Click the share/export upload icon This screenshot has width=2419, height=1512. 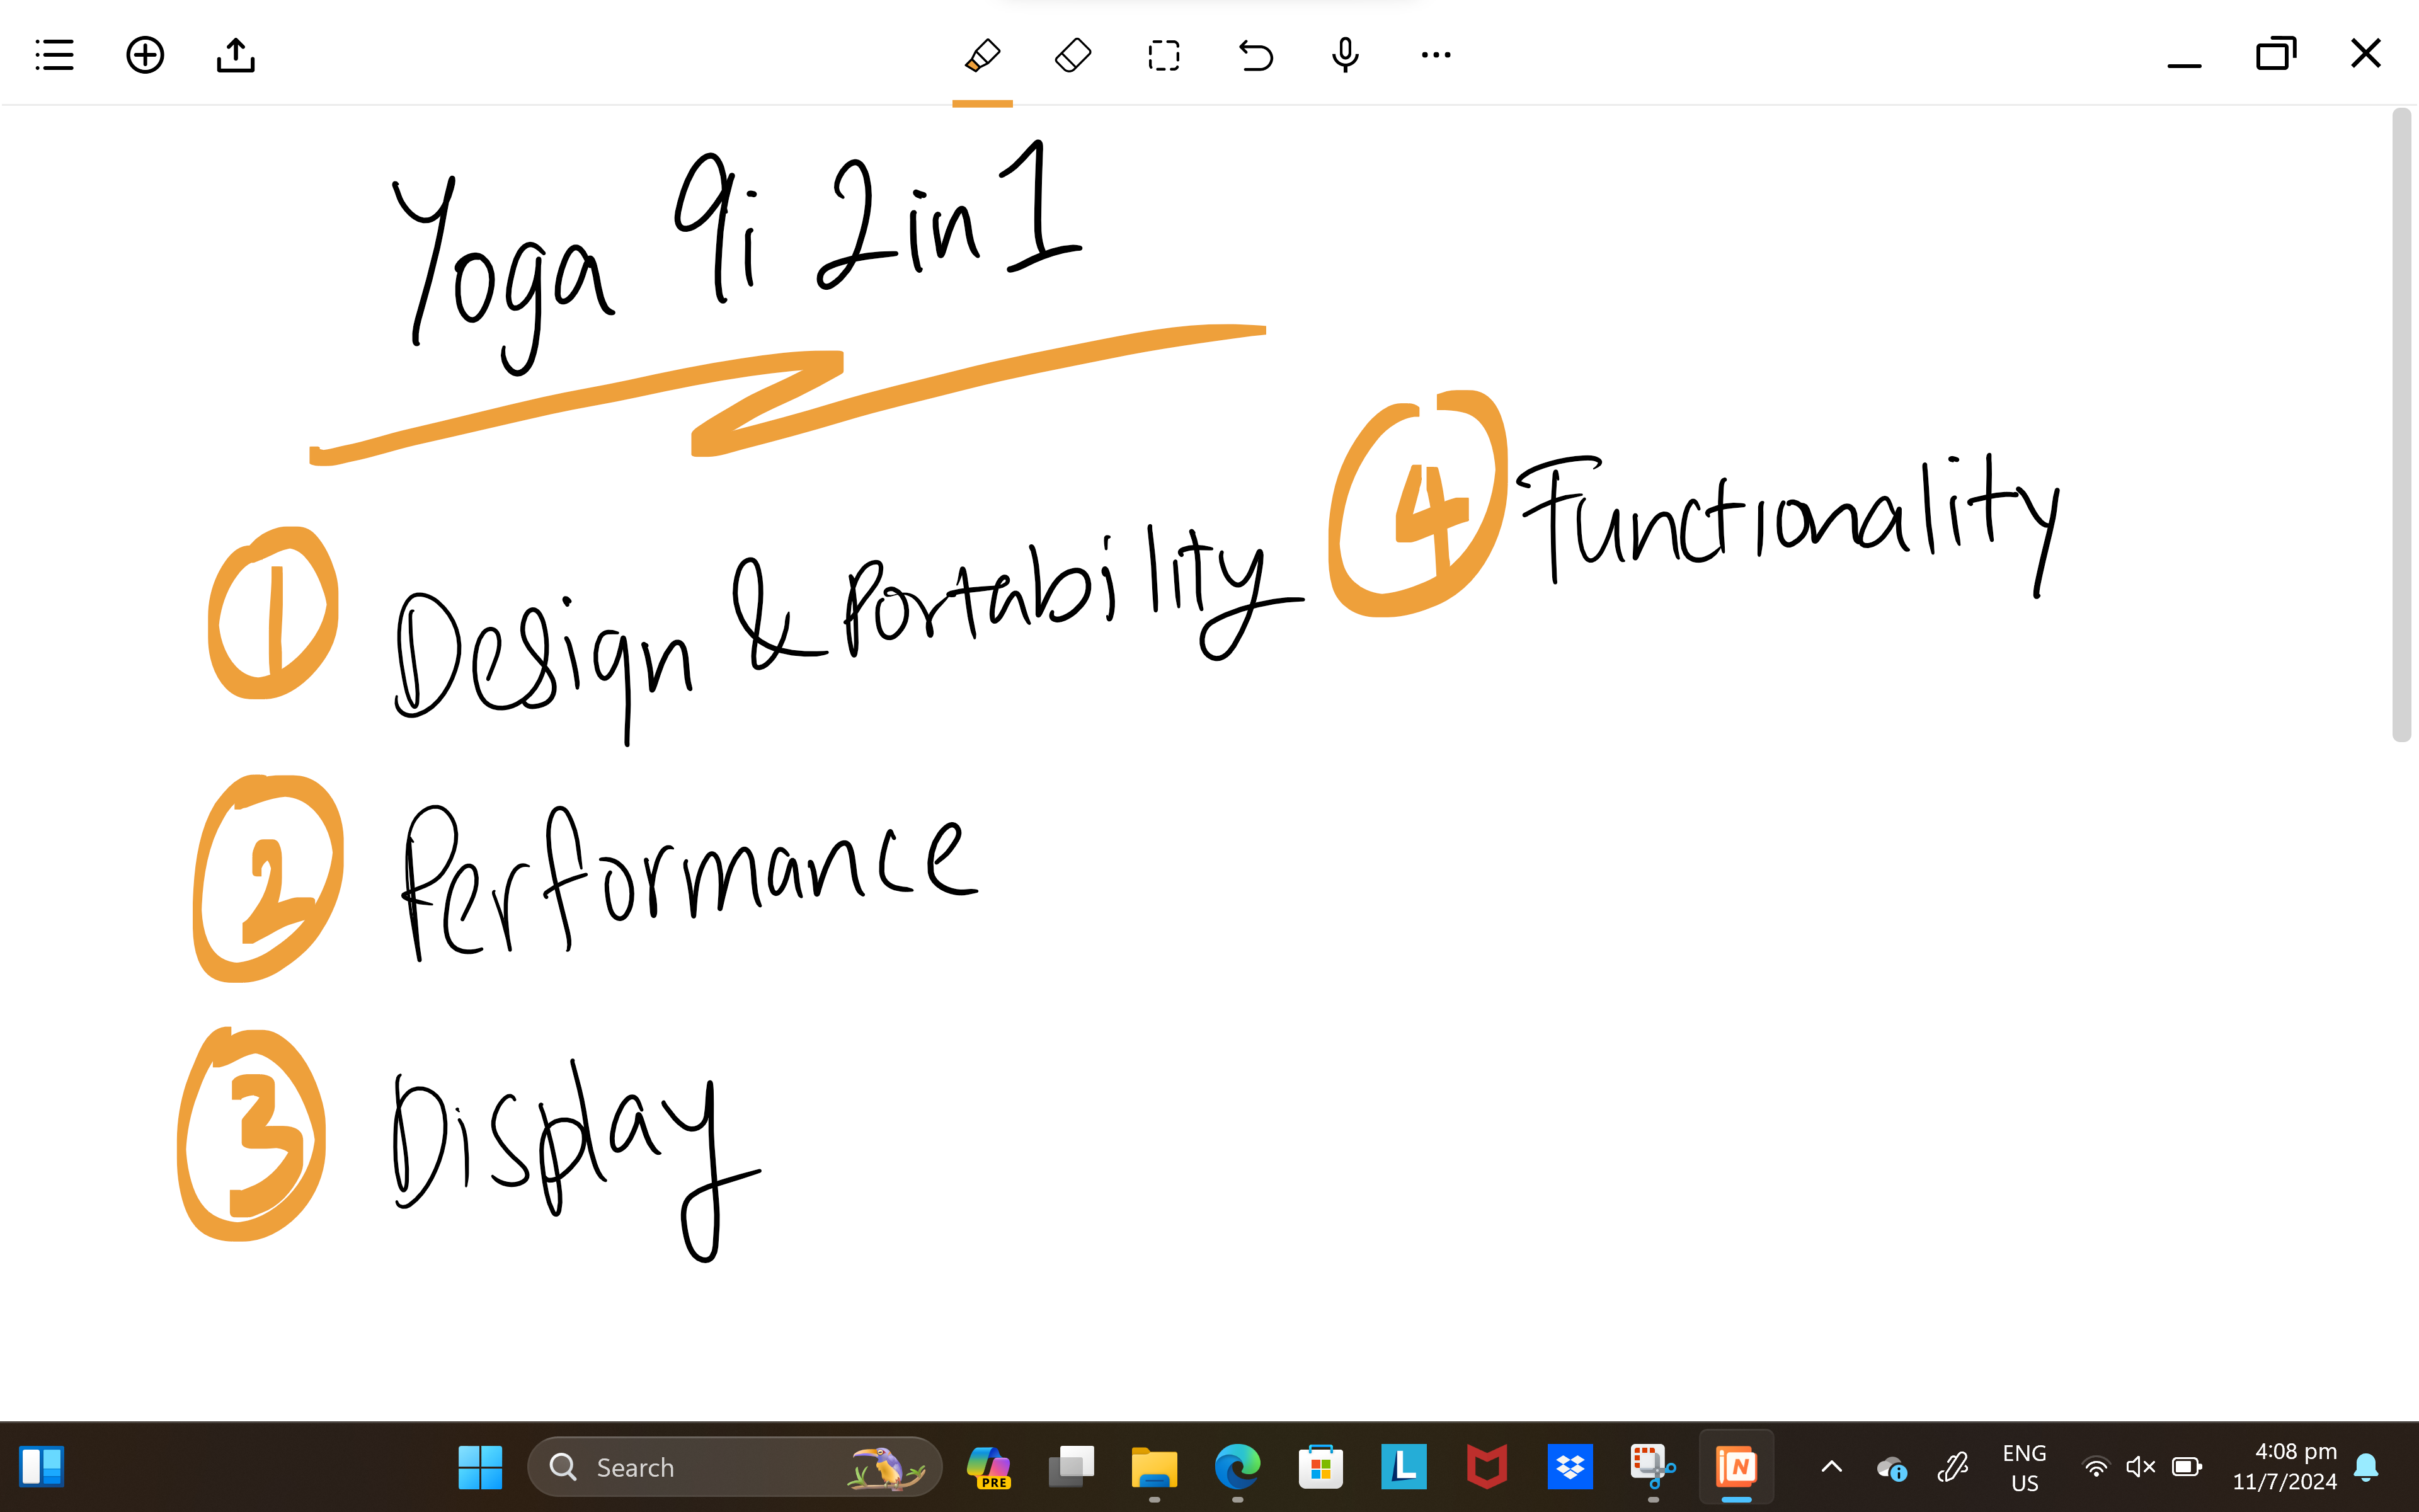click(236, 55)
